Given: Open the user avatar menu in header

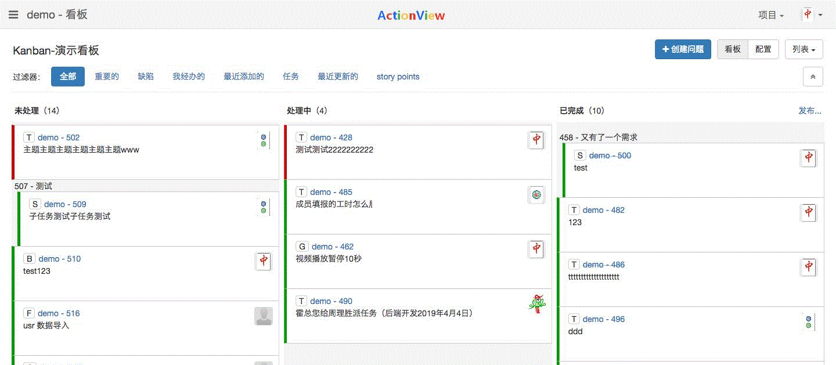Looking at the screenshot, I should (812, 15).
